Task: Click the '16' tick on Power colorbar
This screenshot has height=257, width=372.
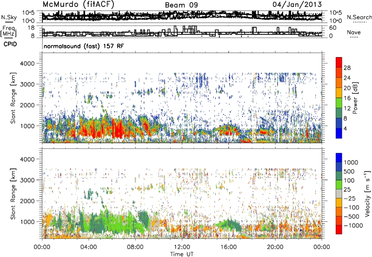Action: pos(347,98)
